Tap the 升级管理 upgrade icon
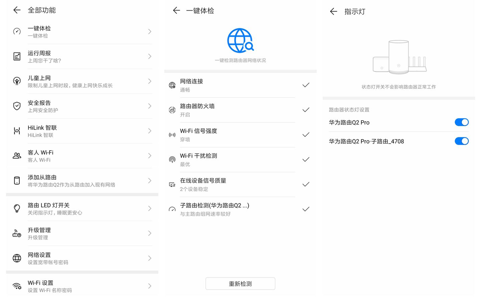Screen dimensions: 481x302 click(x=17, y=233)
